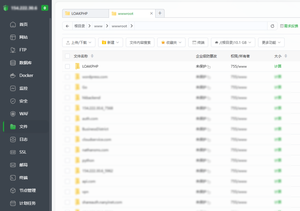Image resolution: width=300 pixels, height=211 pixels.
Task: Click the back arrow in path bar
Action: click(67, 26)
